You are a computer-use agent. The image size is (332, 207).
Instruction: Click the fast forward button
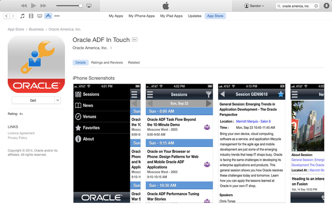coord(43,6)
